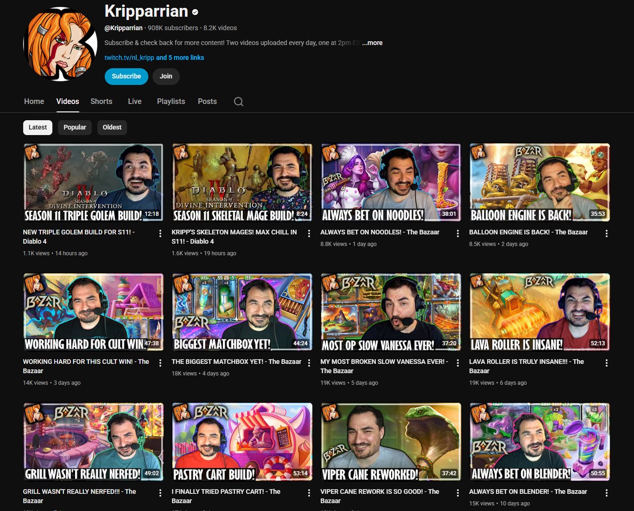Select the Videos tab
Image resolution: width=634 pixels, height=511 pixels.
coord(68,101)
